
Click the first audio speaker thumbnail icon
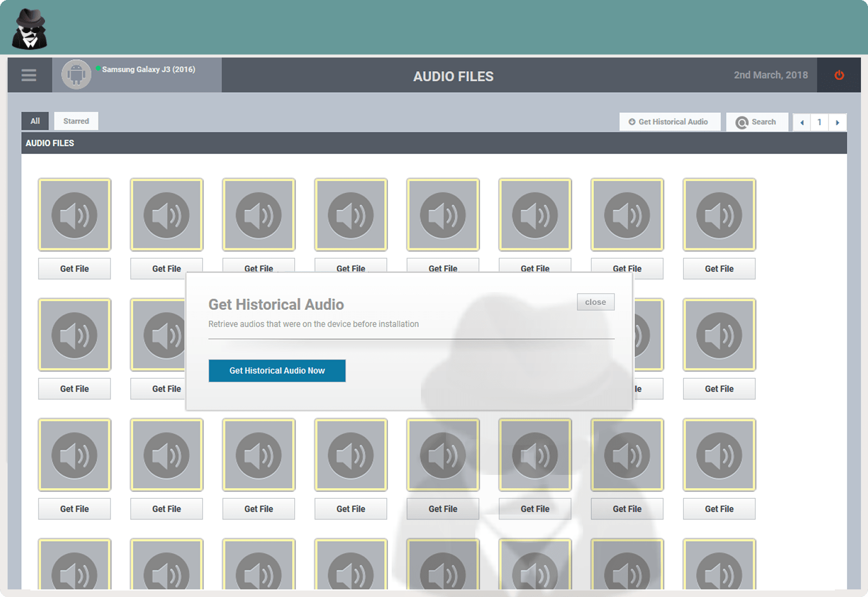pos(74,214)
